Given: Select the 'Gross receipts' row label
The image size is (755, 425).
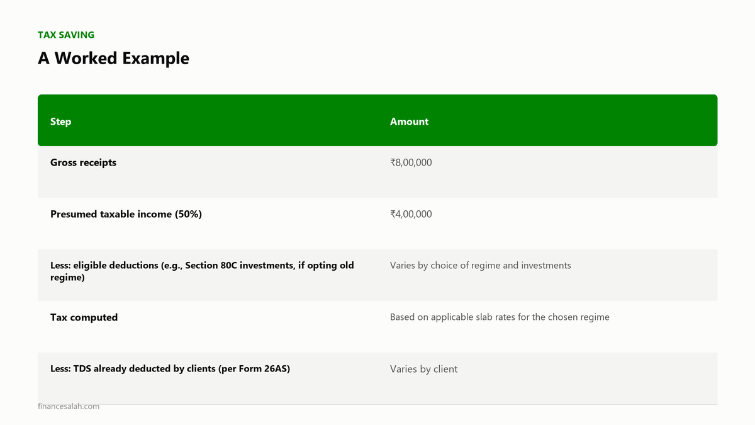Looking at the screenshot, I should (x=83, y=162).
